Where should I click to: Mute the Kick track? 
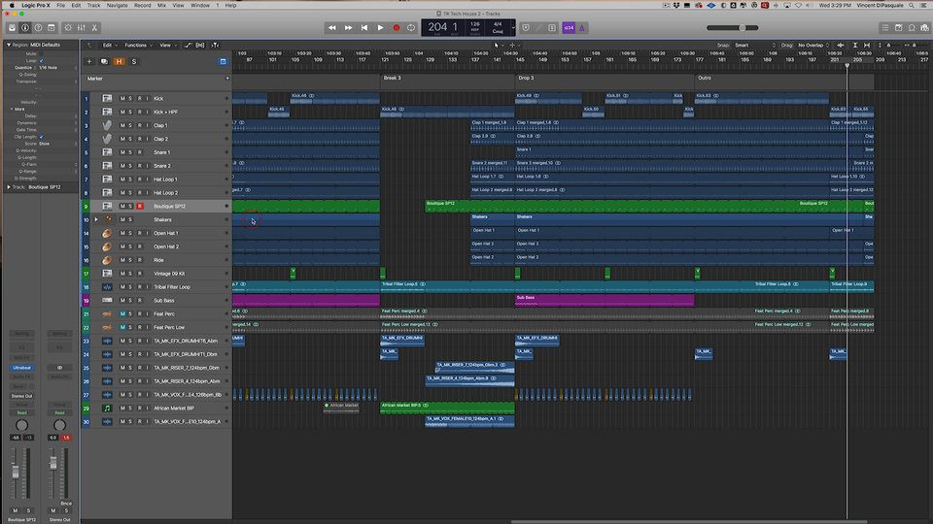122,99
